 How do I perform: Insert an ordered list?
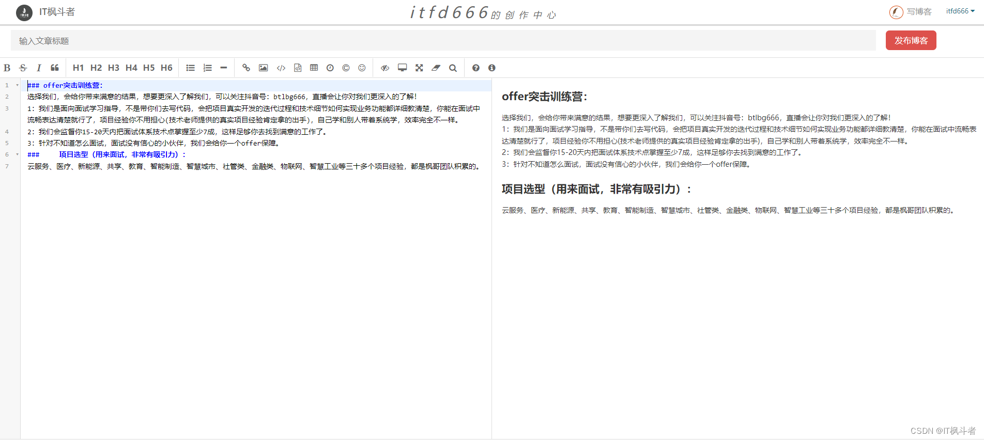point(207,68)
